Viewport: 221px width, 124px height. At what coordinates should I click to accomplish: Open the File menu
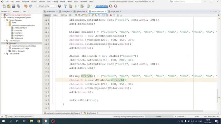tap(7, 1)
